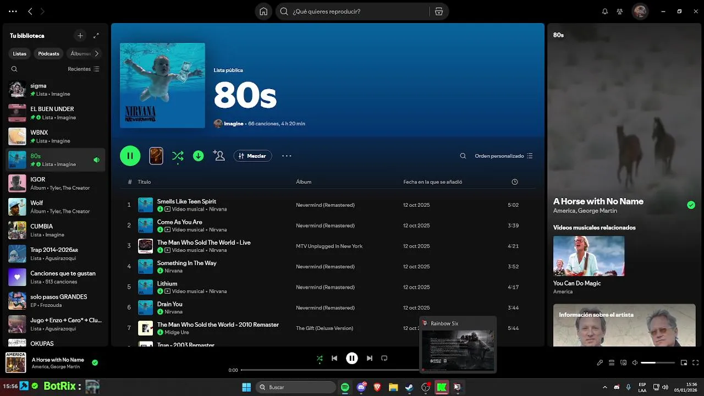Search within the library
The height and width of the screenshot is (396, 704).
point(14,69)
